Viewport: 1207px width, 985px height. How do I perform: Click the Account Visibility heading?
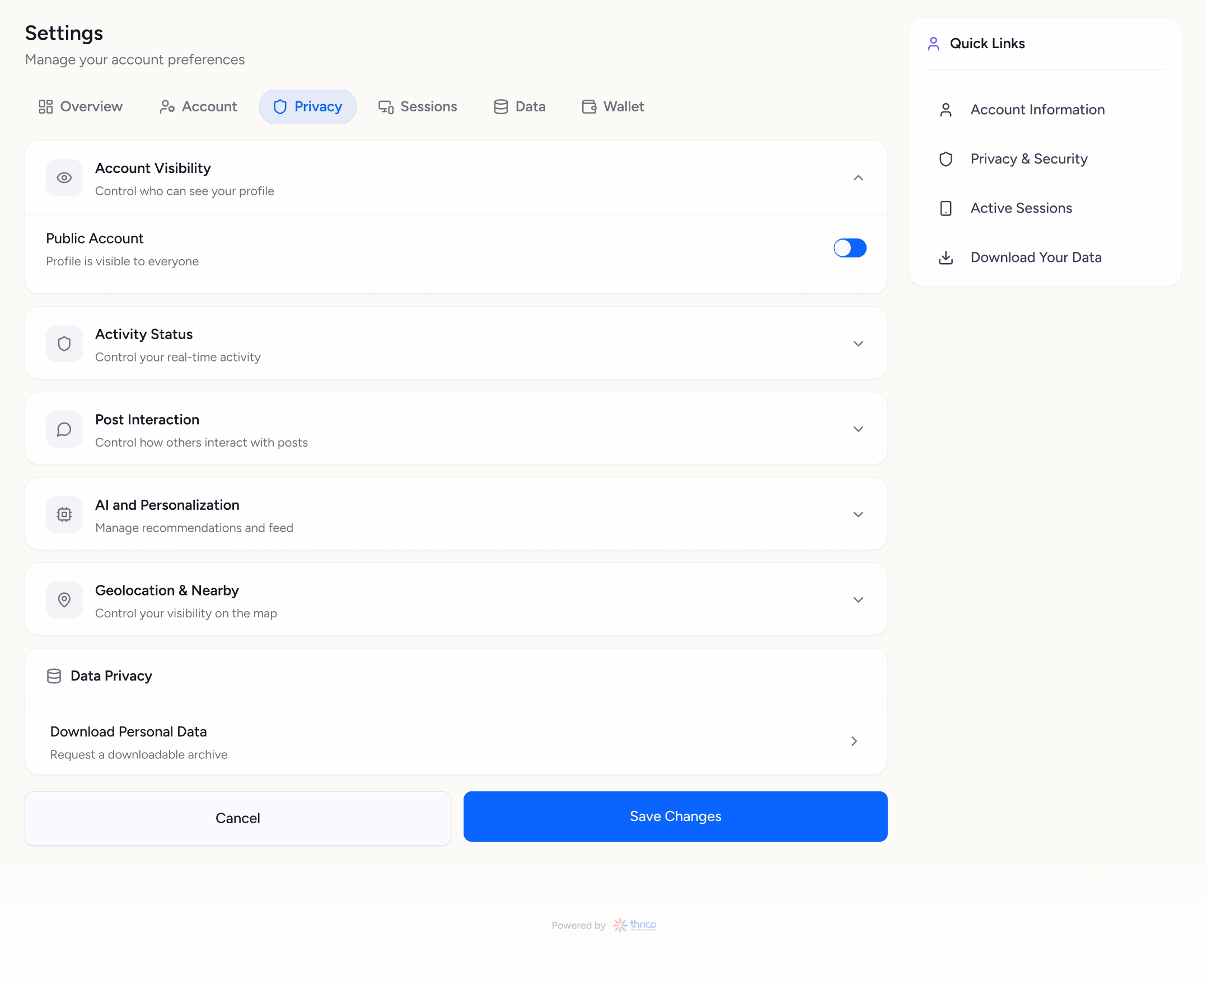point(153,168)
